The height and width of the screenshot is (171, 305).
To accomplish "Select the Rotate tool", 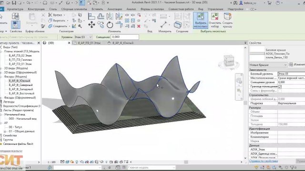I will coord(110,25).
